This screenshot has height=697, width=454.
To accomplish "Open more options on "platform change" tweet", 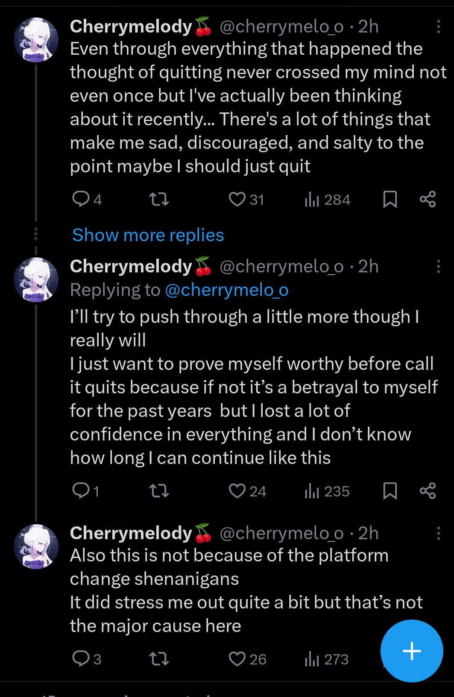I will [x=438, y=533].
